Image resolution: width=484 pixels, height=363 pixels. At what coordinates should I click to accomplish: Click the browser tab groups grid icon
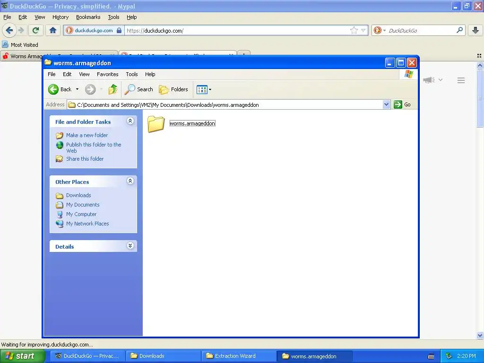point(479,56)
